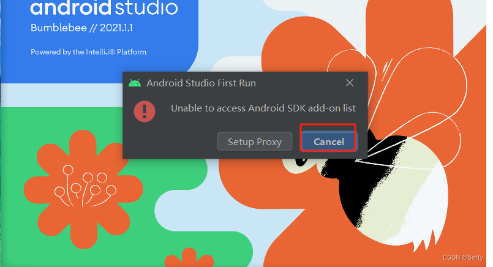The height and width of the screenshot is (267, 493).
Task: Open the Setup Proxy option
Action: pos(255,141)
